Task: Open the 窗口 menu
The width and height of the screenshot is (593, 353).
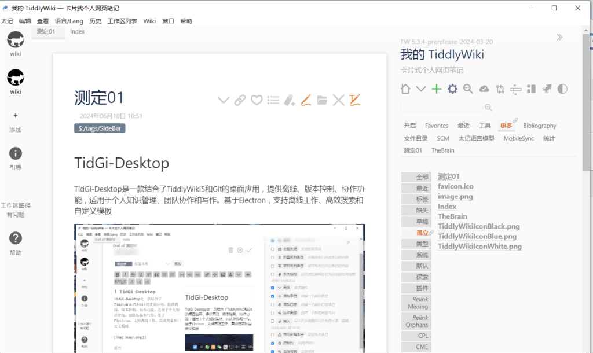Action: point(168,21)
